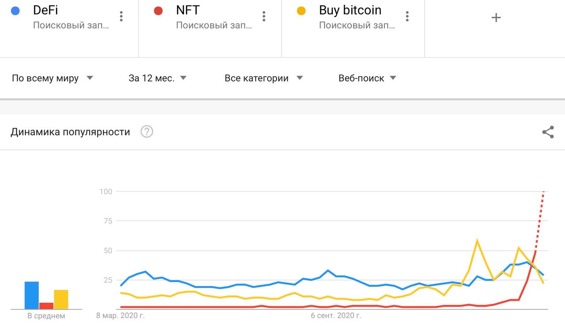Edit the DeFi search term
The width and height of the screenshot is (565, 326).
[45, 10]
